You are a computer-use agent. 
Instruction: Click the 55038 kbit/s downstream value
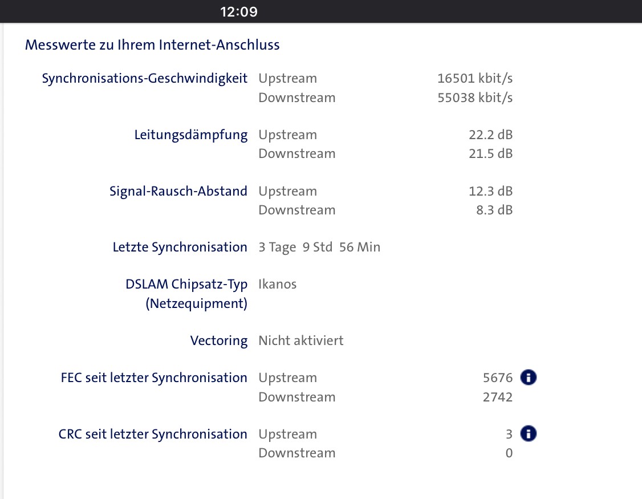(475, 98)
